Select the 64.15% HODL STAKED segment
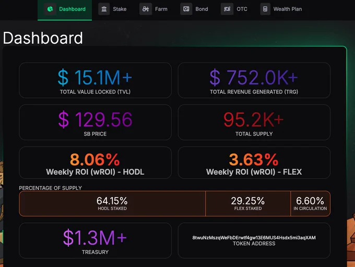The image size is (355, 267). pos(112,203)
